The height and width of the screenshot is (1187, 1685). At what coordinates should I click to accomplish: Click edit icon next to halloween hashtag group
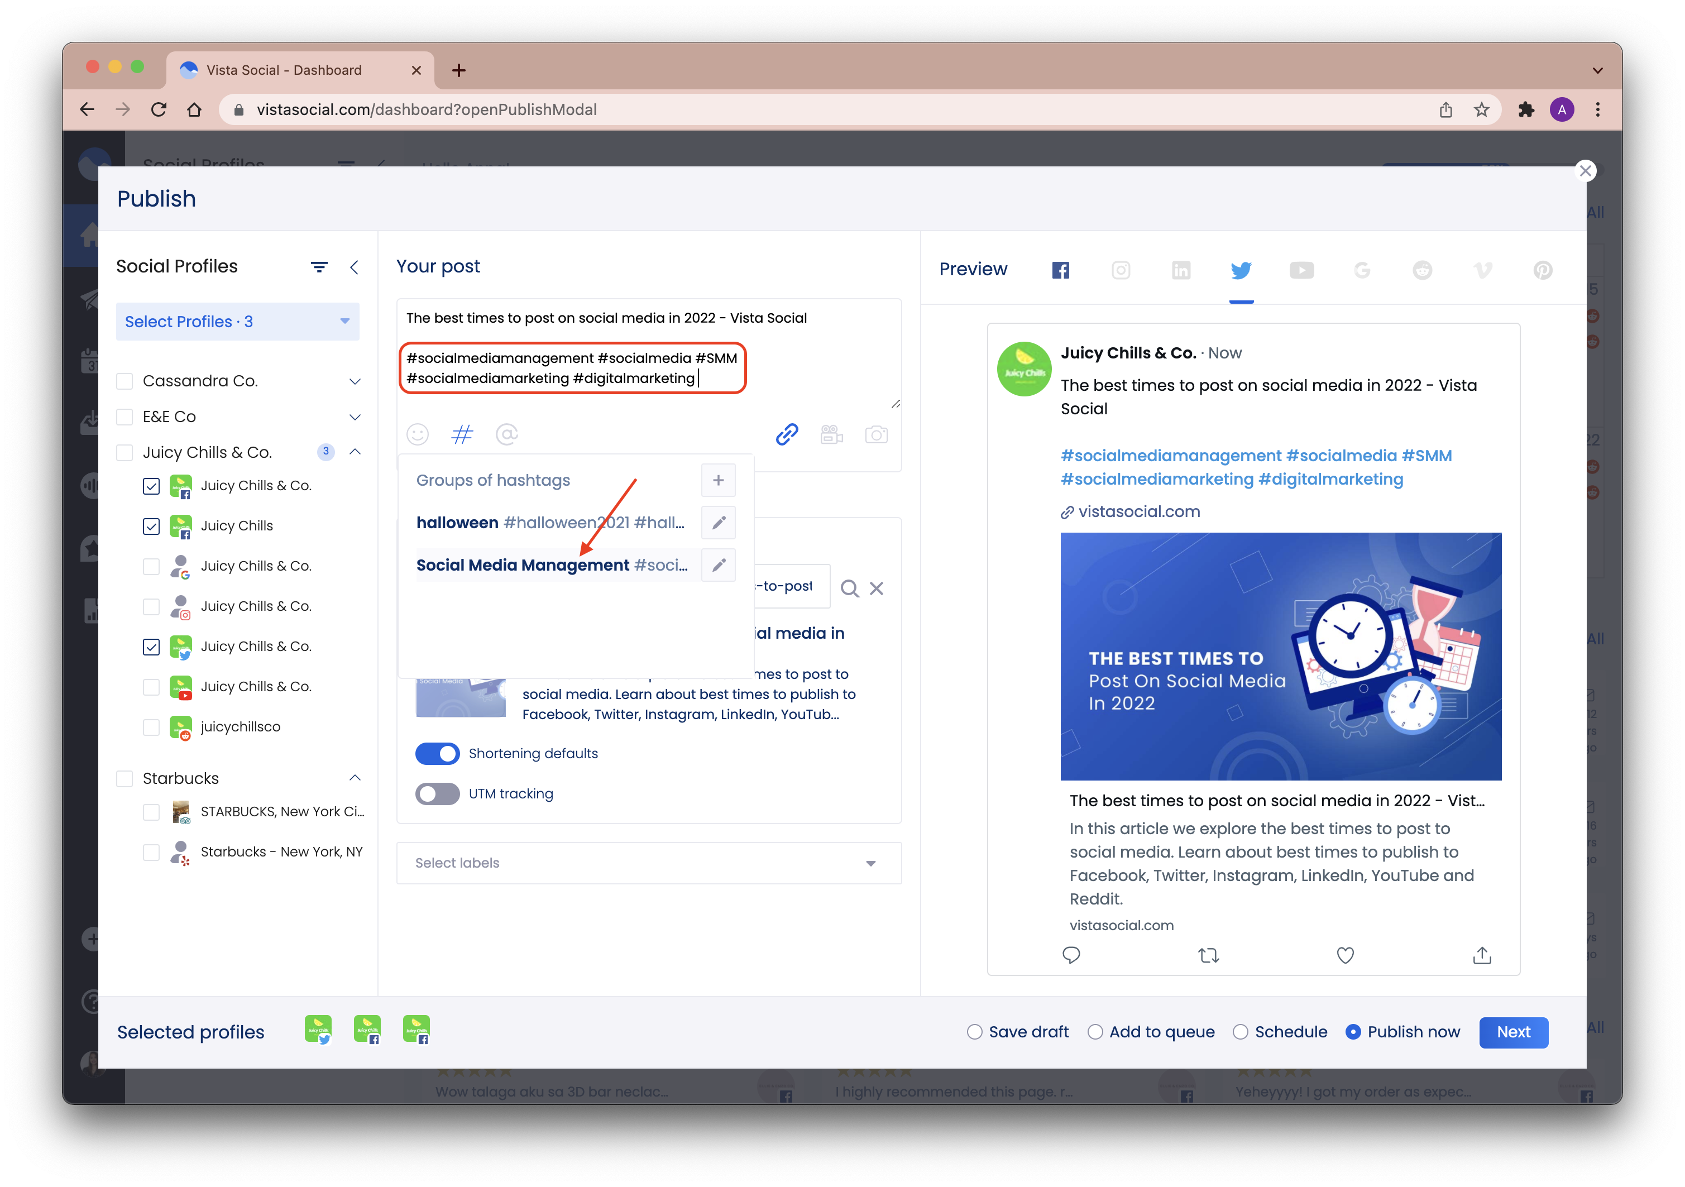718,523
